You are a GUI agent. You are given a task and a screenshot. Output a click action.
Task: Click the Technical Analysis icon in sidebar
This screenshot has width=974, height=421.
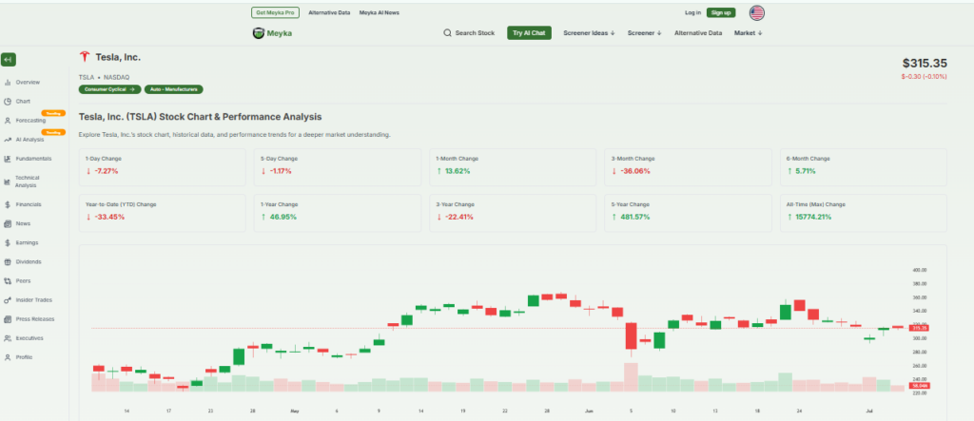pyautogui.click(x=8, y=182)
